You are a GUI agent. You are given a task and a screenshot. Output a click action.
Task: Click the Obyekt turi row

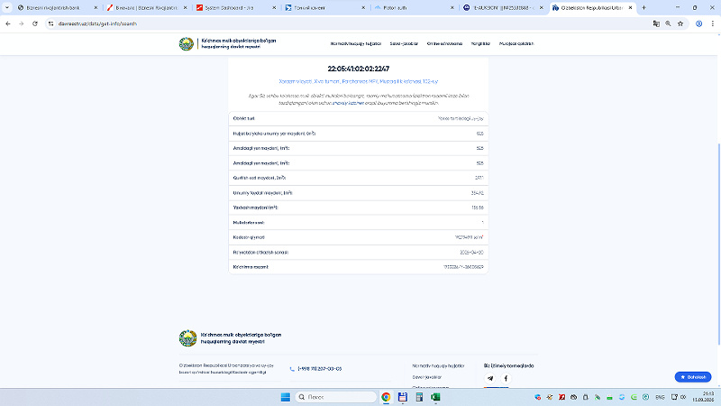tap(358, 118)
